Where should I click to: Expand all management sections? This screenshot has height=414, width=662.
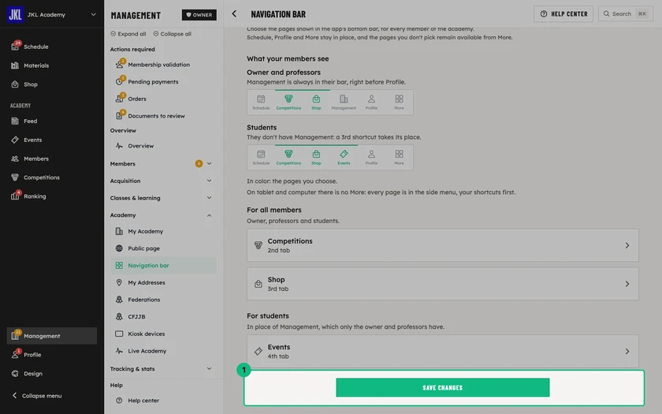pyautogui.click(x=128, y=34)
